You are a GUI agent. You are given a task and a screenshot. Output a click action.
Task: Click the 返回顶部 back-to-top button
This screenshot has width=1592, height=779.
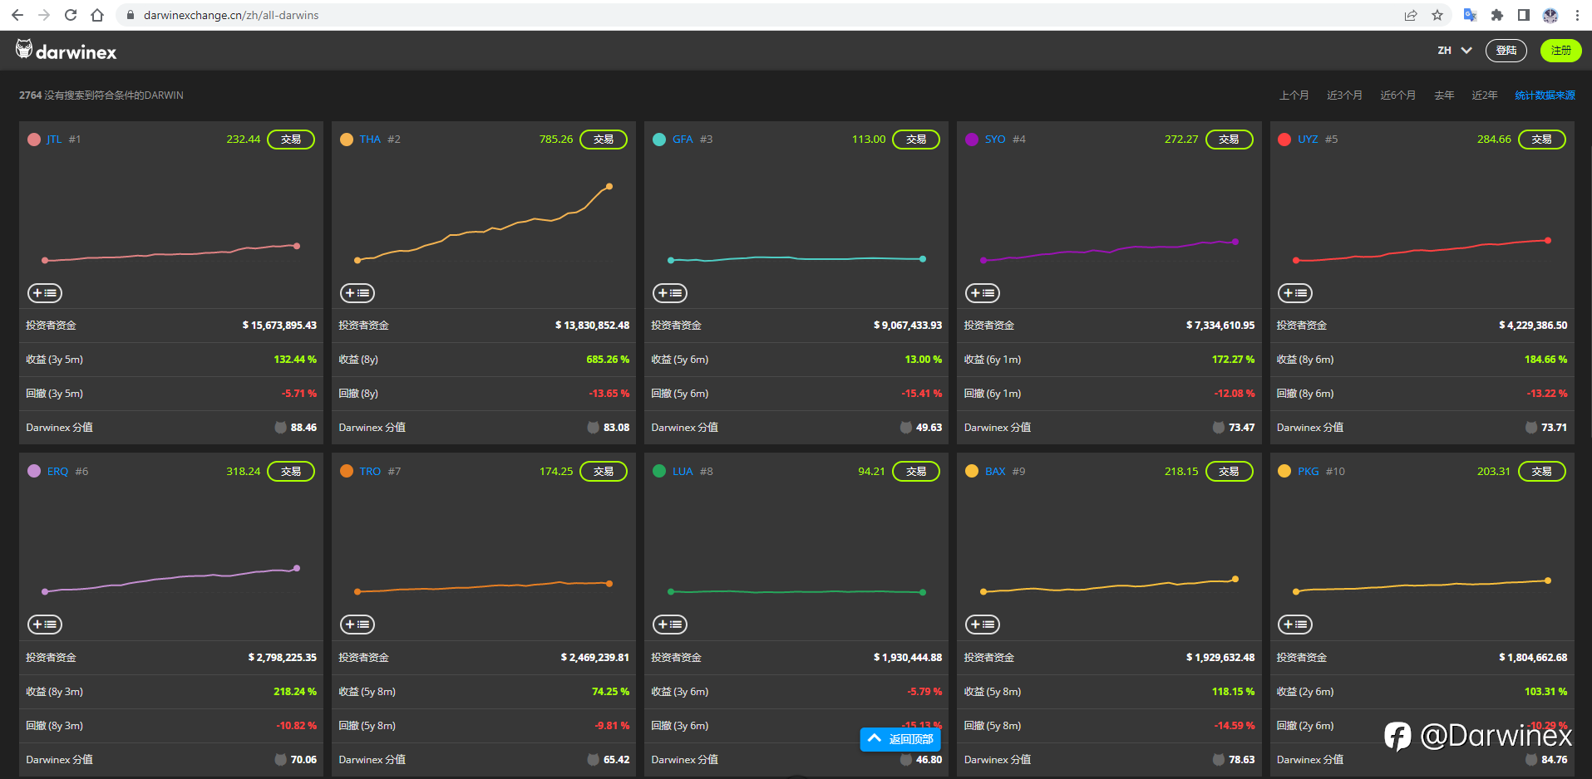(900, 739)
